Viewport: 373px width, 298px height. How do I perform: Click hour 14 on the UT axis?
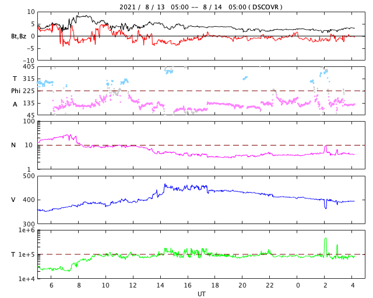[160, 285]
